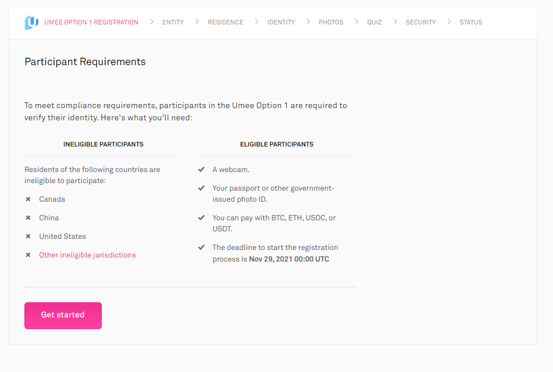Click the deadline 'Nov 29, 2021 00:00 UTC'
This screenshot has height=372, width=553.
point(289,259)
